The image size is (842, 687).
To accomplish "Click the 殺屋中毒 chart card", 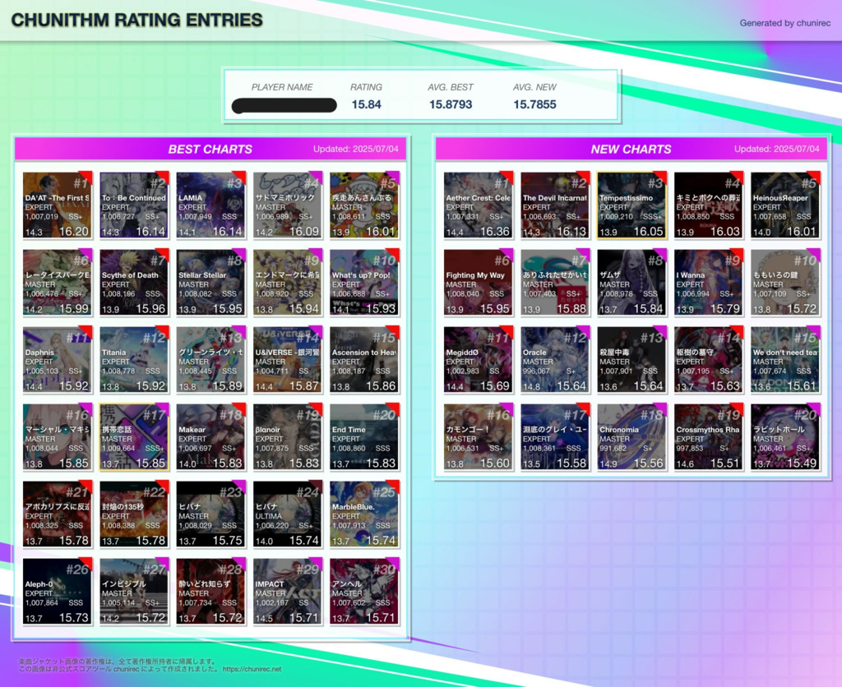I will [632, 360].
